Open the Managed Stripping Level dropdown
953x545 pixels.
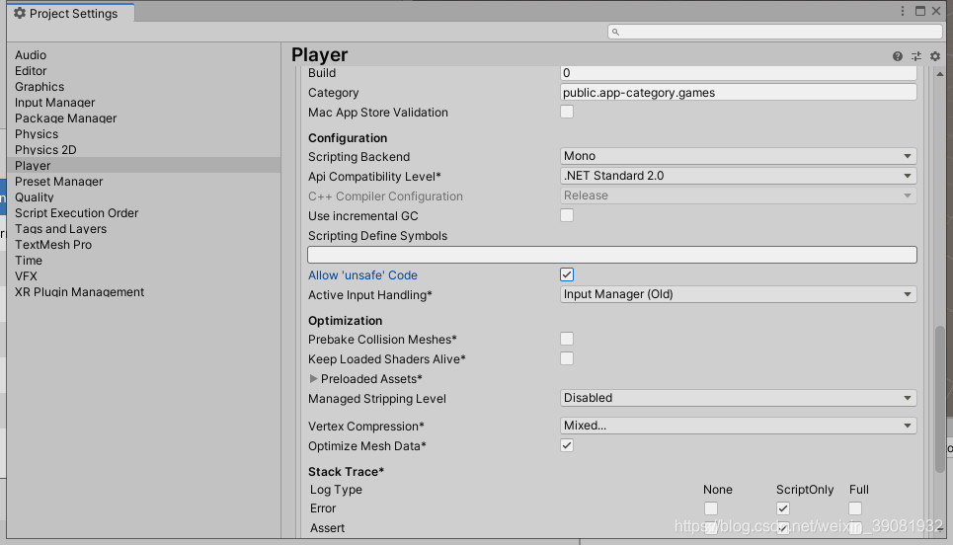738,398
